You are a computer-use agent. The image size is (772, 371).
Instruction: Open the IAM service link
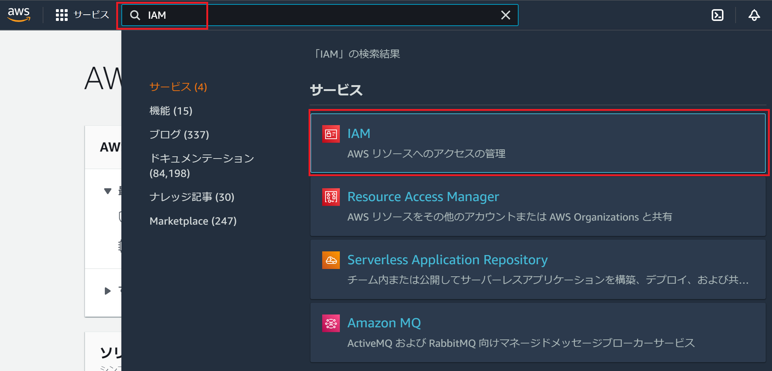[x=359, y=134]
